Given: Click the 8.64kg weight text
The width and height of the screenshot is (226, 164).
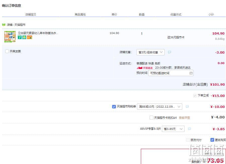Looking at the screenshot, I should coord(220,39).
